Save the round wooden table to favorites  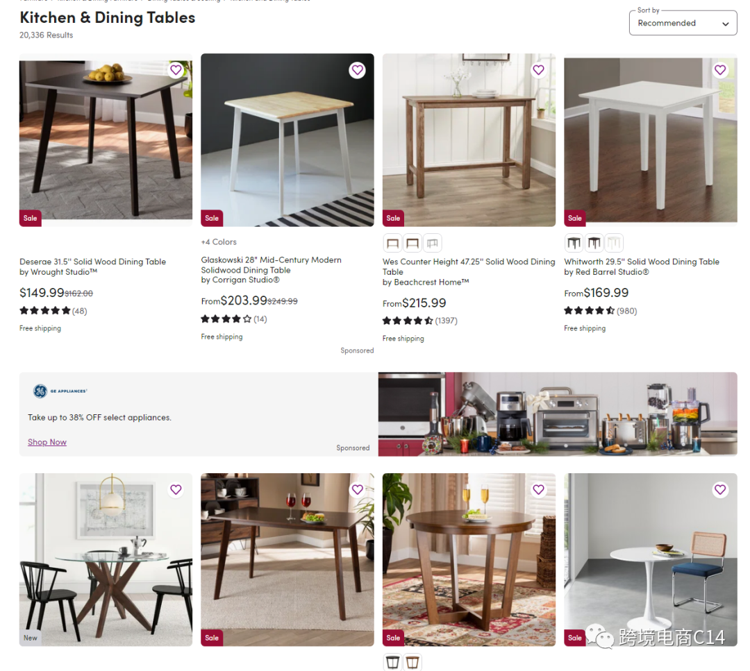[539, 489]
